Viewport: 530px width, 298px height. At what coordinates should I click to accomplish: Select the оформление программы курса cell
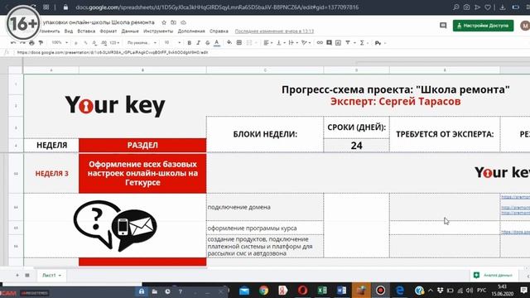point(265,228)
